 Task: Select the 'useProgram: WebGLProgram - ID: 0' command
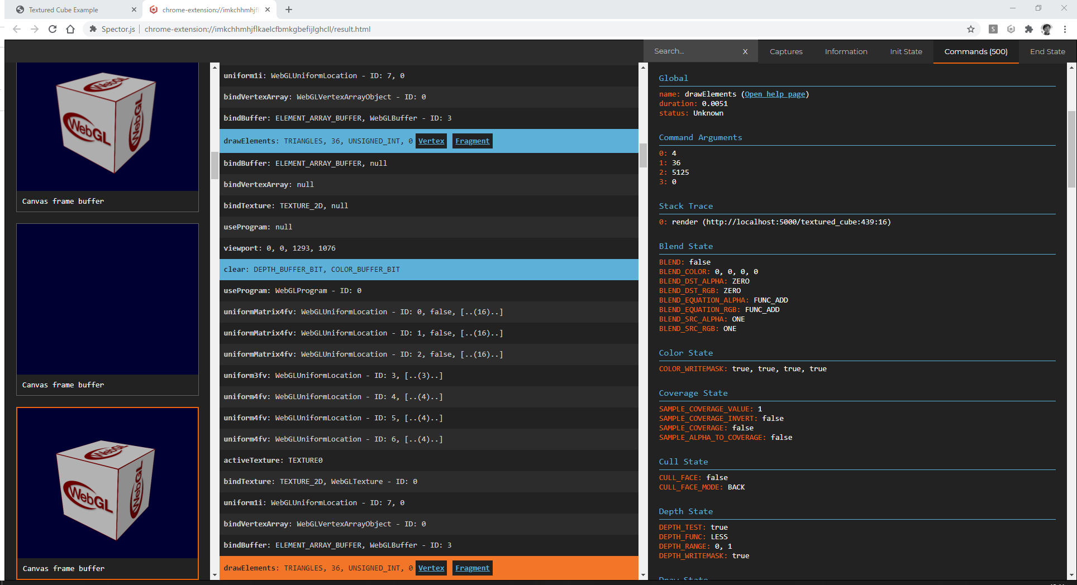tap(429, 291)
